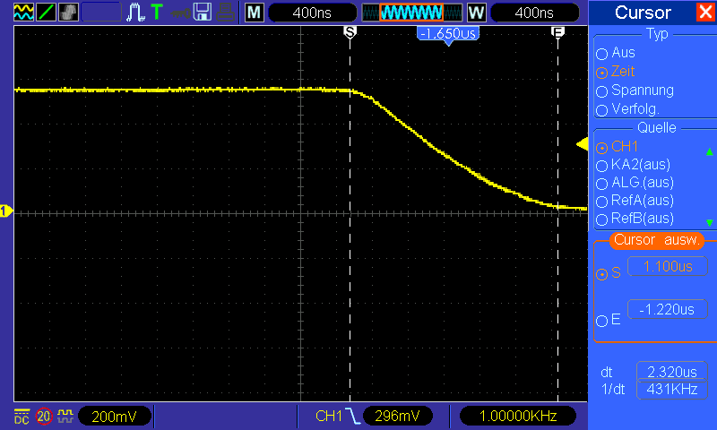Image resolution: width=717 pixels, height=430 pixels.
Task: Click the S cursor value 1.100us
Action: (x=668, y=266)
